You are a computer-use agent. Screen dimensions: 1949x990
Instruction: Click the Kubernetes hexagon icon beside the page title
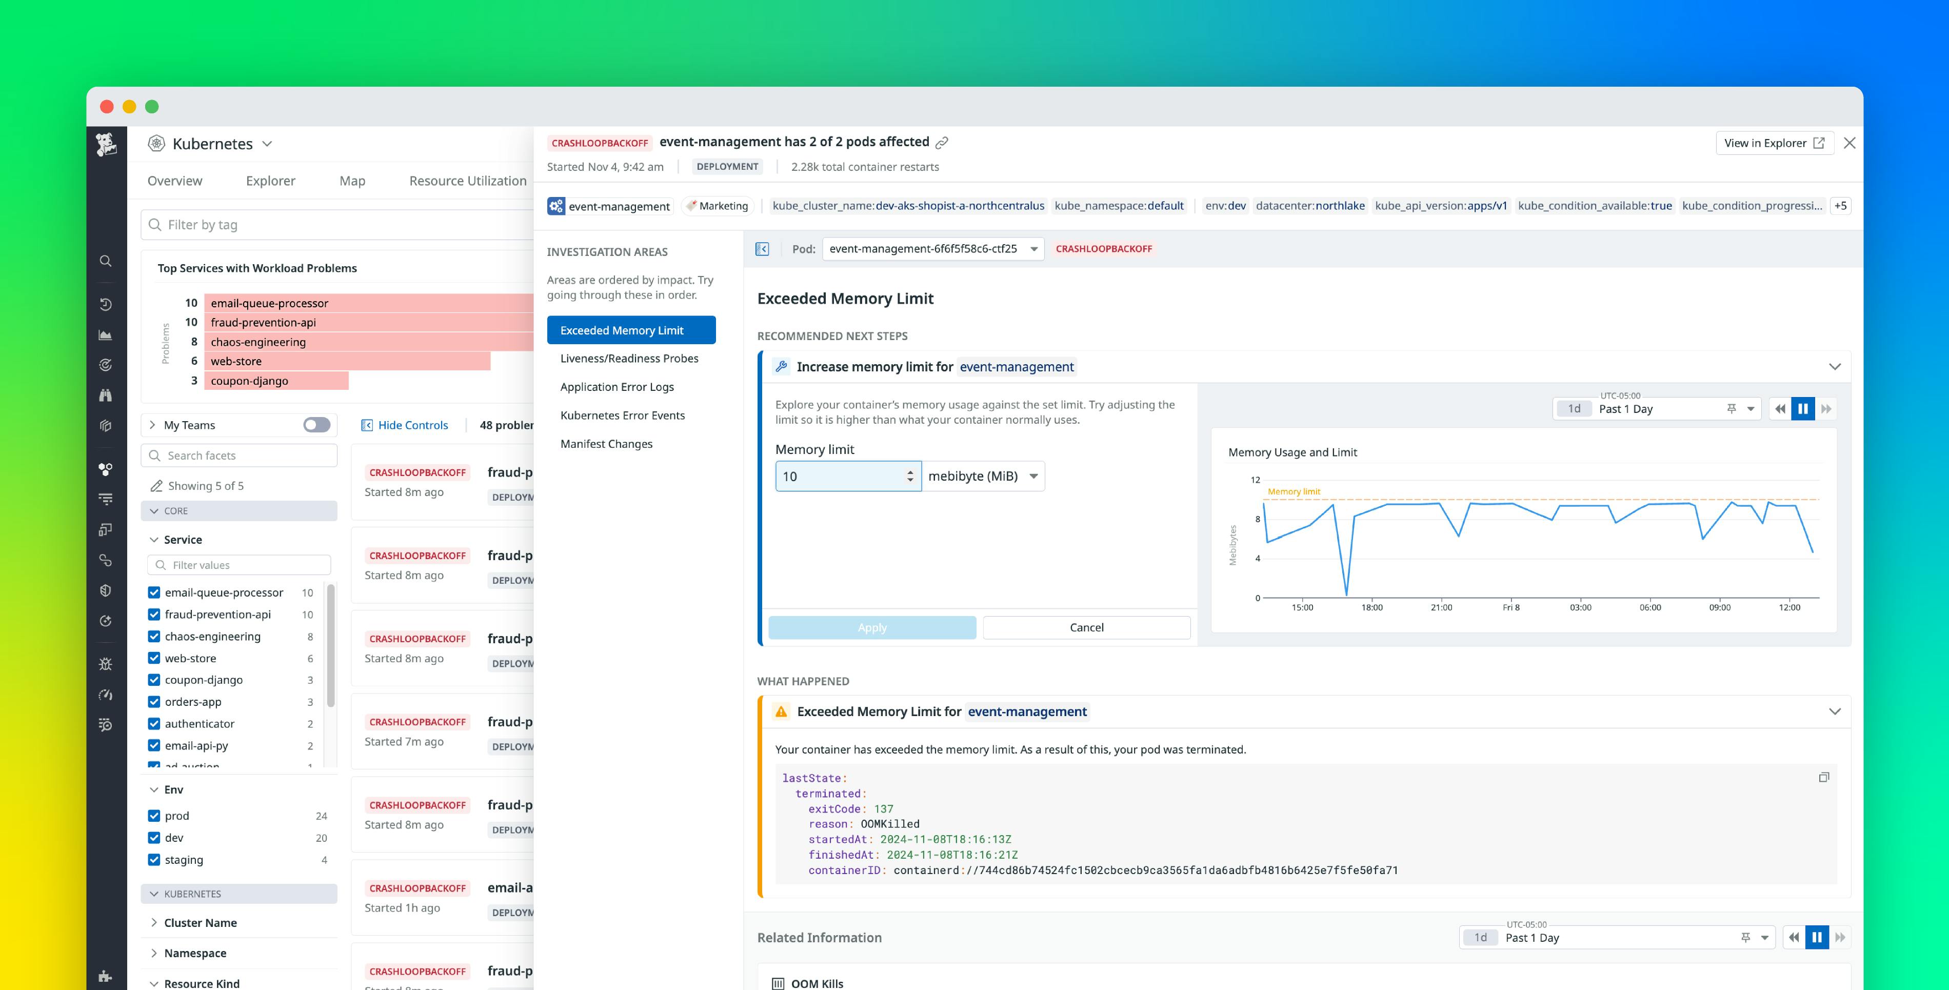point(156,143)
